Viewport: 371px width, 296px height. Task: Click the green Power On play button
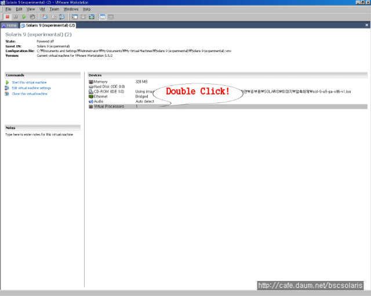[x=24, y=17]
